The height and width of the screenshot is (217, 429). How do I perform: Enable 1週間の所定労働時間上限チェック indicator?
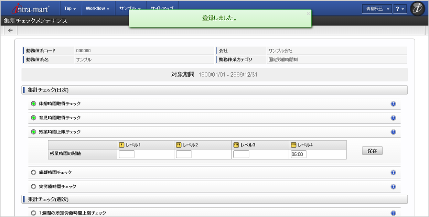pos(33,213)
